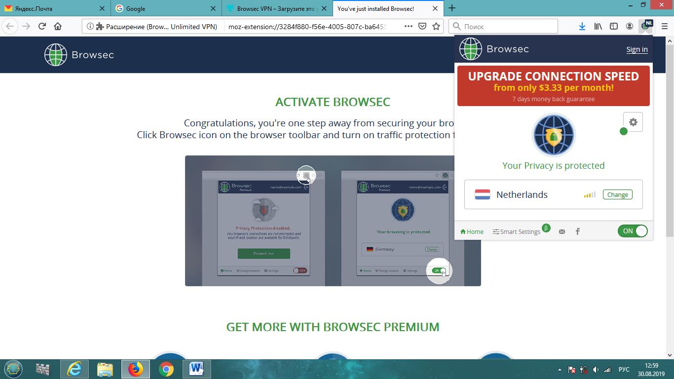Image resolution: width=674 pixels, height=379 pixels.
Task: Go back to the previous page
Action: (x=10, y=26)
